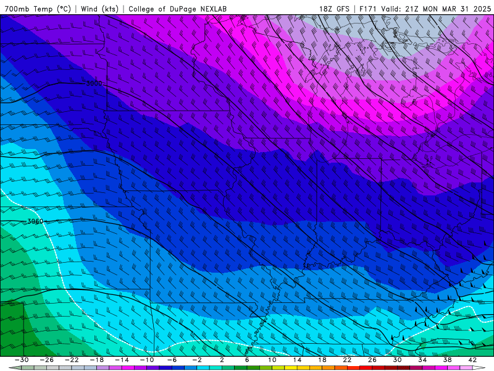Screen dimensions: 494x371
Task: Click the "3000" height contour label
Action: point(94,83)
